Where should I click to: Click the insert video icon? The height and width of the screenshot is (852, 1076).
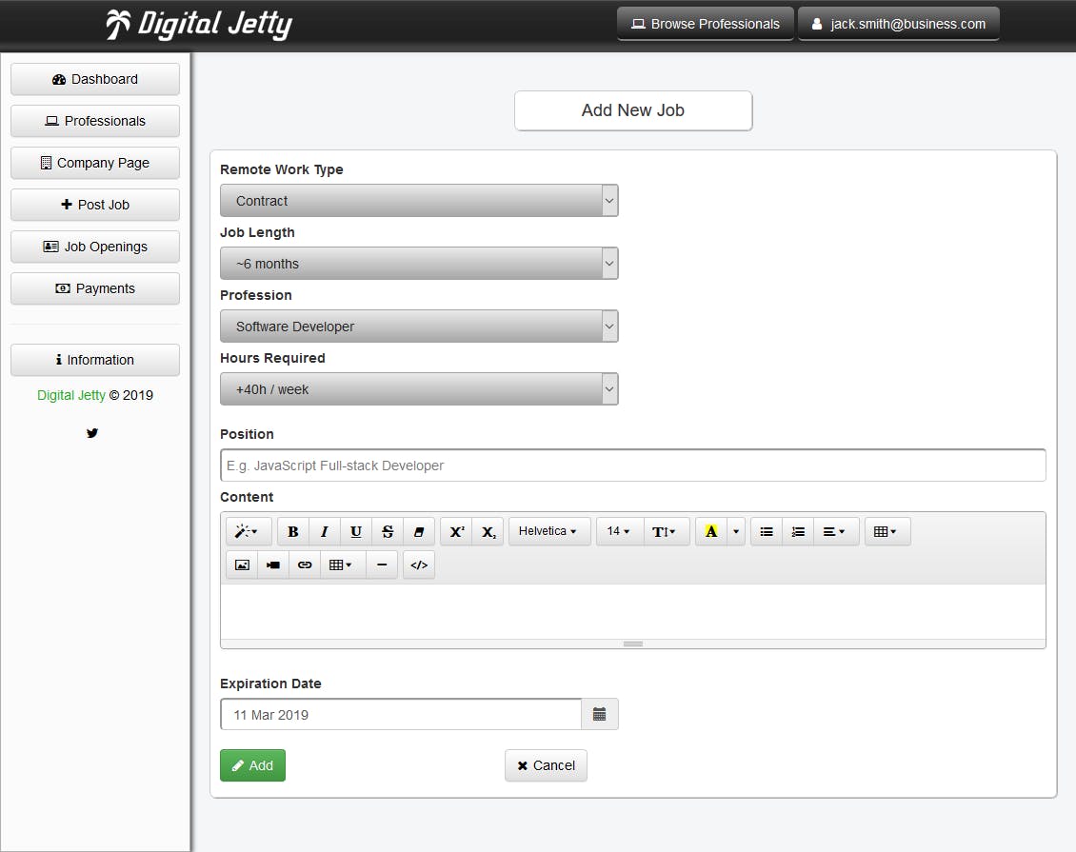[x=273, y=565]
